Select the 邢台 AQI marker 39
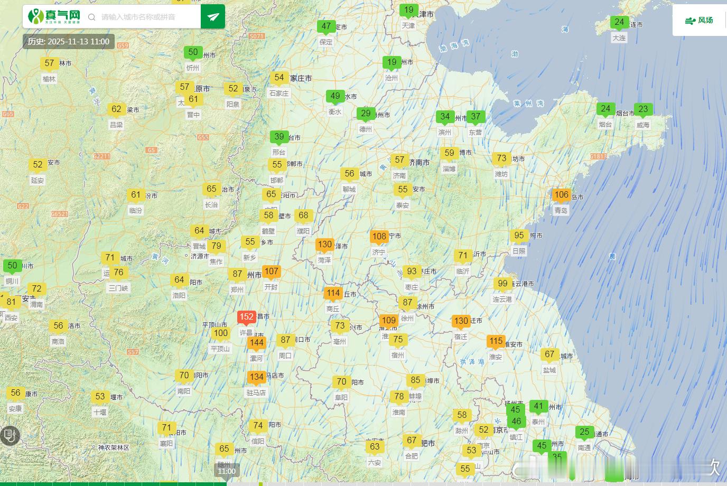This screenshot has width=727, height=486. tap(279, 136)
